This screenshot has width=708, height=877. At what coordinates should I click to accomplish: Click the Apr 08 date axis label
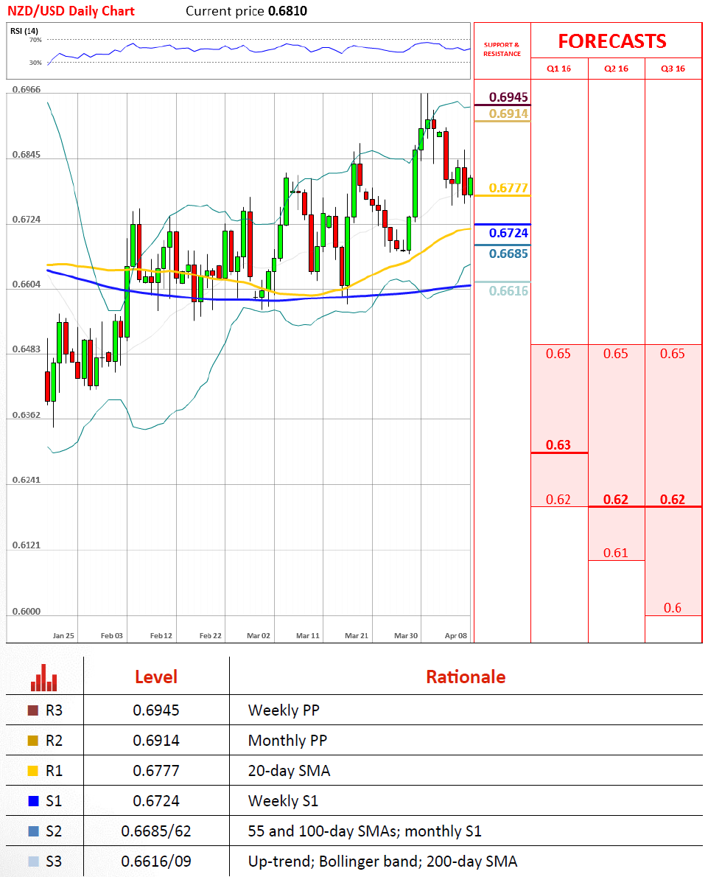click(456, 635)
